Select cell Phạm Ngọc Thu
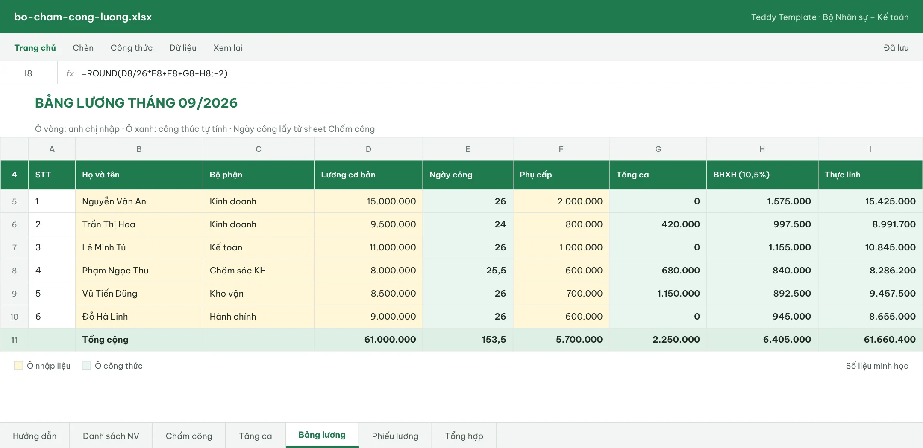 139,271
